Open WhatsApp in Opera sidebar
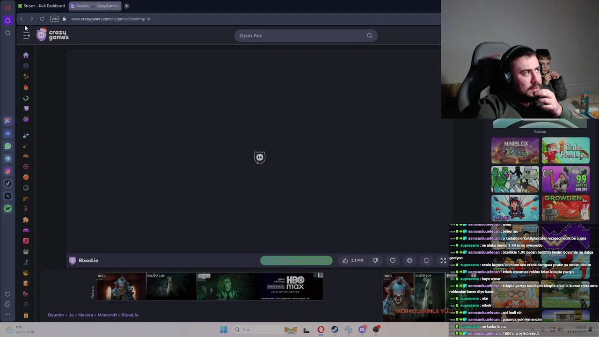 [7, 146]
